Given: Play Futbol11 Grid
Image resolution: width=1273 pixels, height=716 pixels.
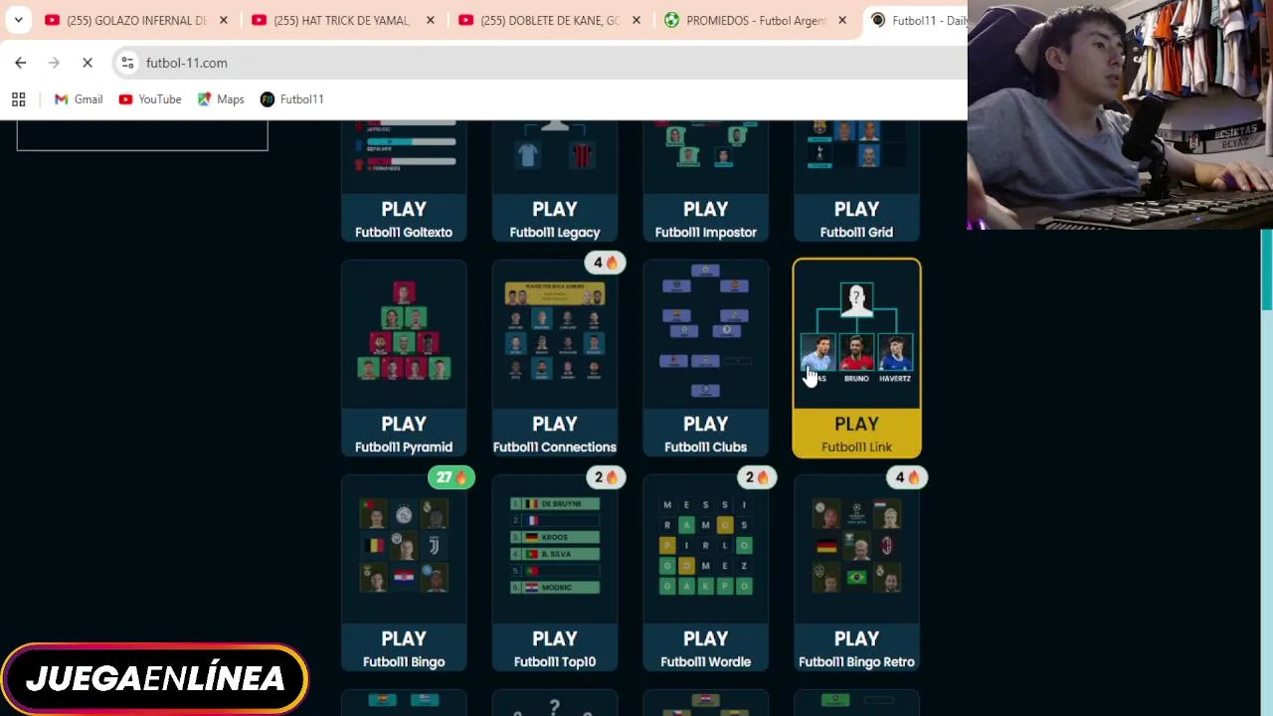Looking at the screenshot, I should [x=856, y=220].
